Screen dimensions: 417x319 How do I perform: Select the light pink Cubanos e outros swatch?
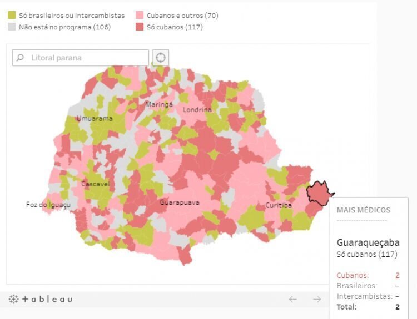(x=140, y=15)
